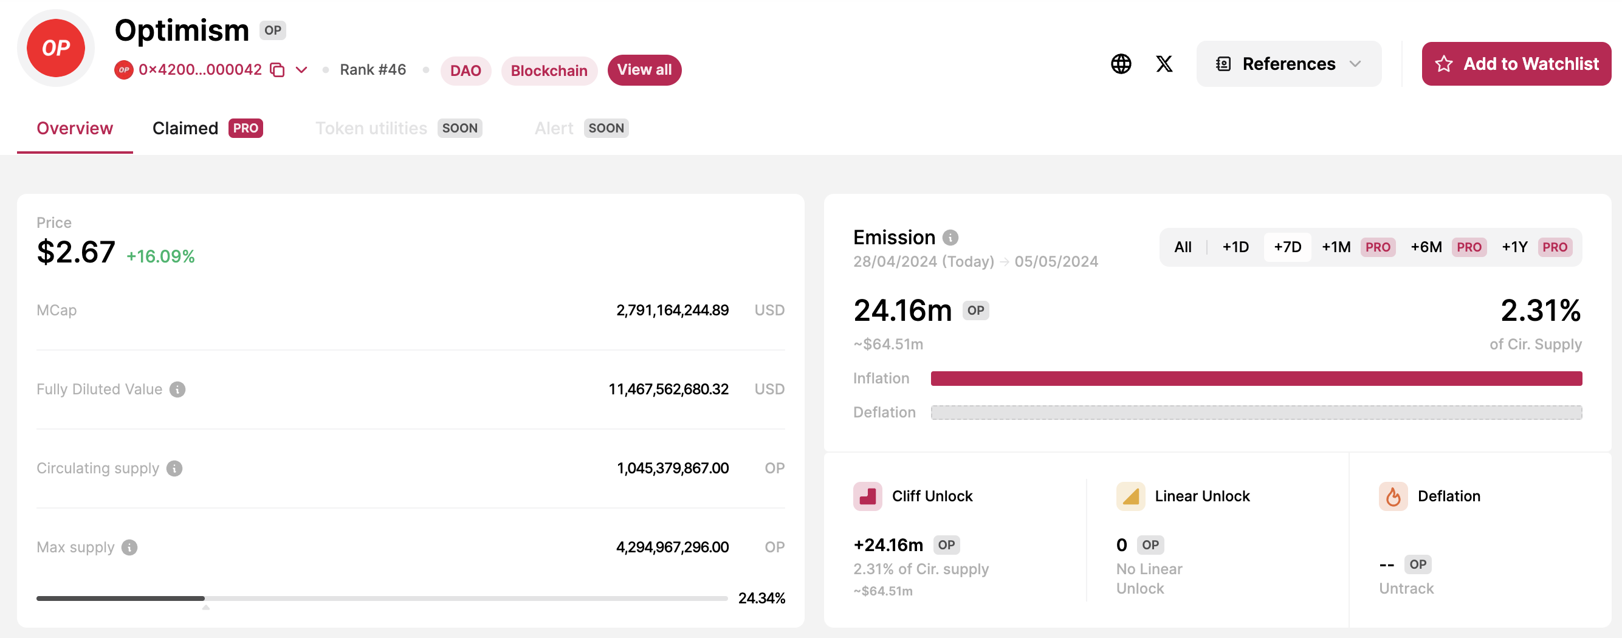Select the +1D emission range
The width and height of the screenshot is (1622, 638).
(1235, 247)
